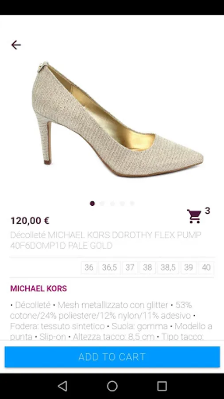The width and height of the screenshot is (224, 399).
Task: Tap the back arrow icon
Action: [x=16, y=45]
